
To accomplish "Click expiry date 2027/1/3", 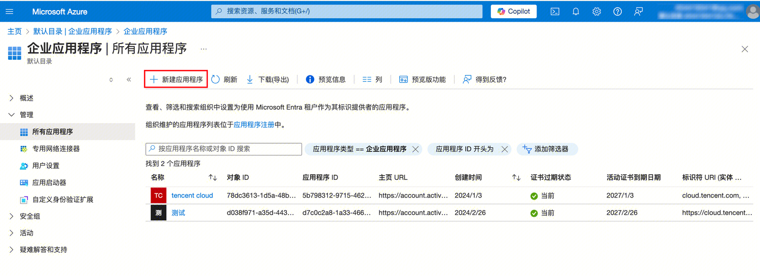I will coord(620,195).
